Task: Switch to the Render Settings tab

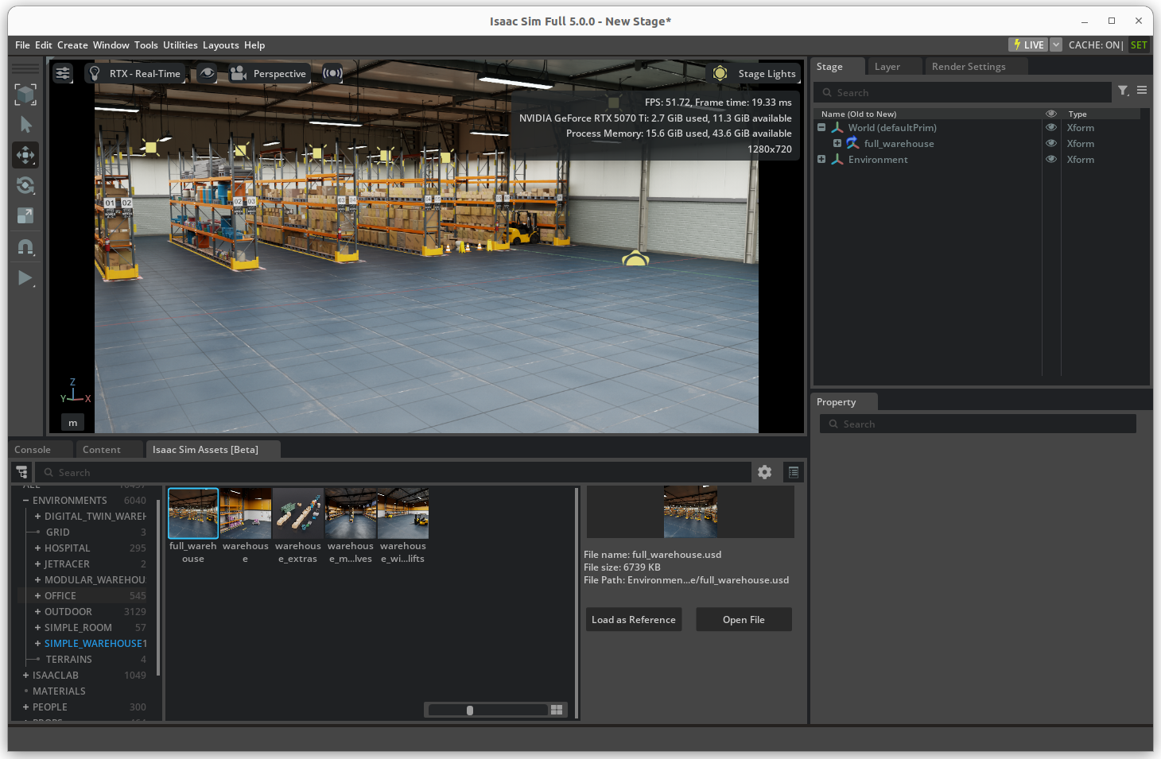Action: click(968, 67)
